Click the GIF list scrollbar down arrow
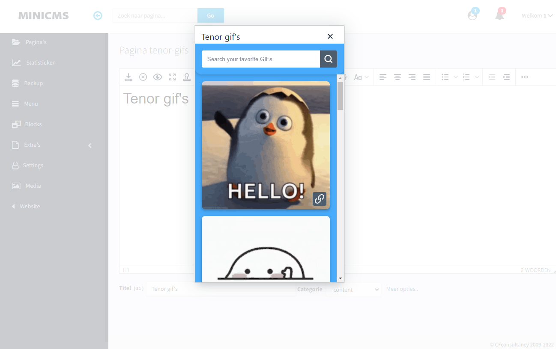Image resolution: width=556 pixels, height=349 pixels. tap(341, 278)
